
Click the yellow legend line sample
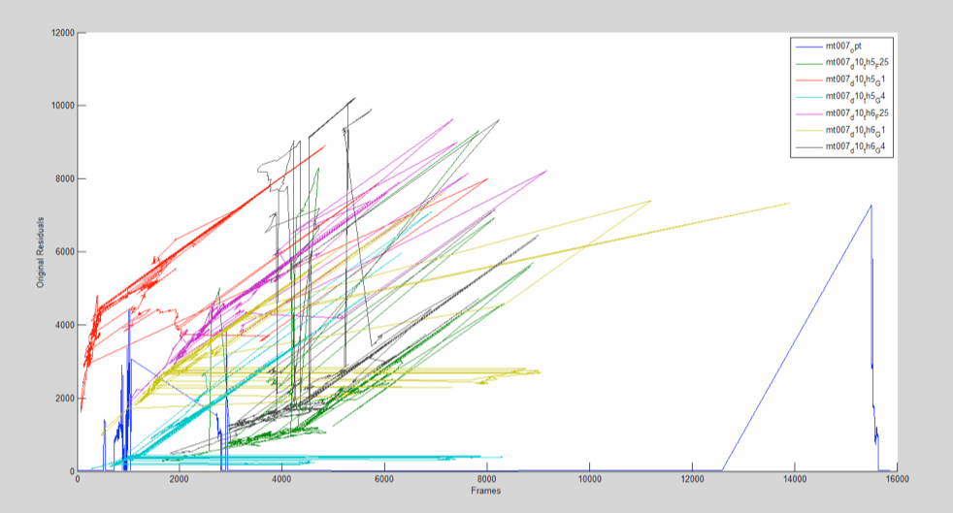[807, 130]
